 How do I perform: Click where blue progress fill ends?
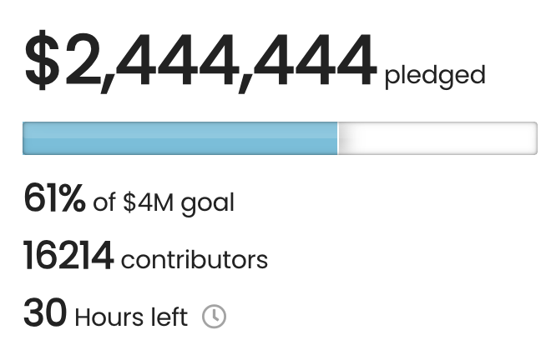coord(336,138)
